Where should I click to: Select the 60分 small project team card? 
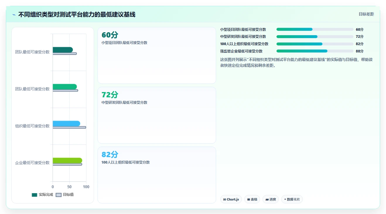click(157, 55)
